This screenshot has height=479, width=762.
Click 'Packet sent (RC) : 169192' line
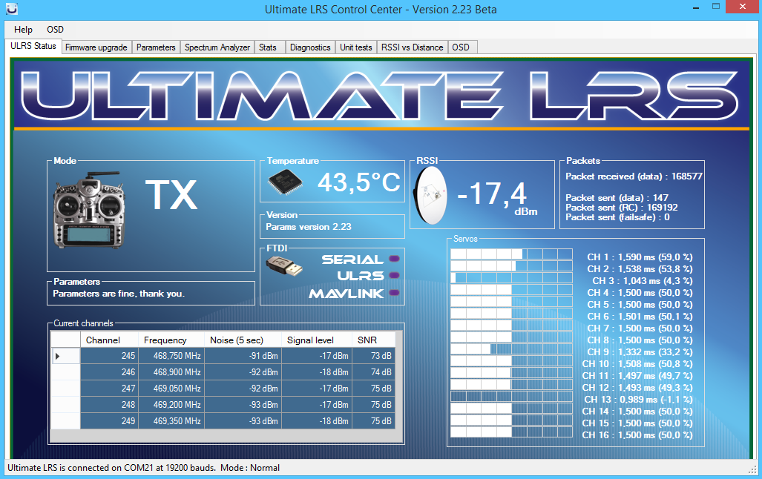(x=622, y=208)
